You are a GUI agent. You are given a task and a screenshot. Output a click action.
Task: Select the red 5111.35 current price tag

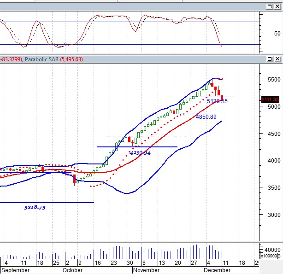271,99
